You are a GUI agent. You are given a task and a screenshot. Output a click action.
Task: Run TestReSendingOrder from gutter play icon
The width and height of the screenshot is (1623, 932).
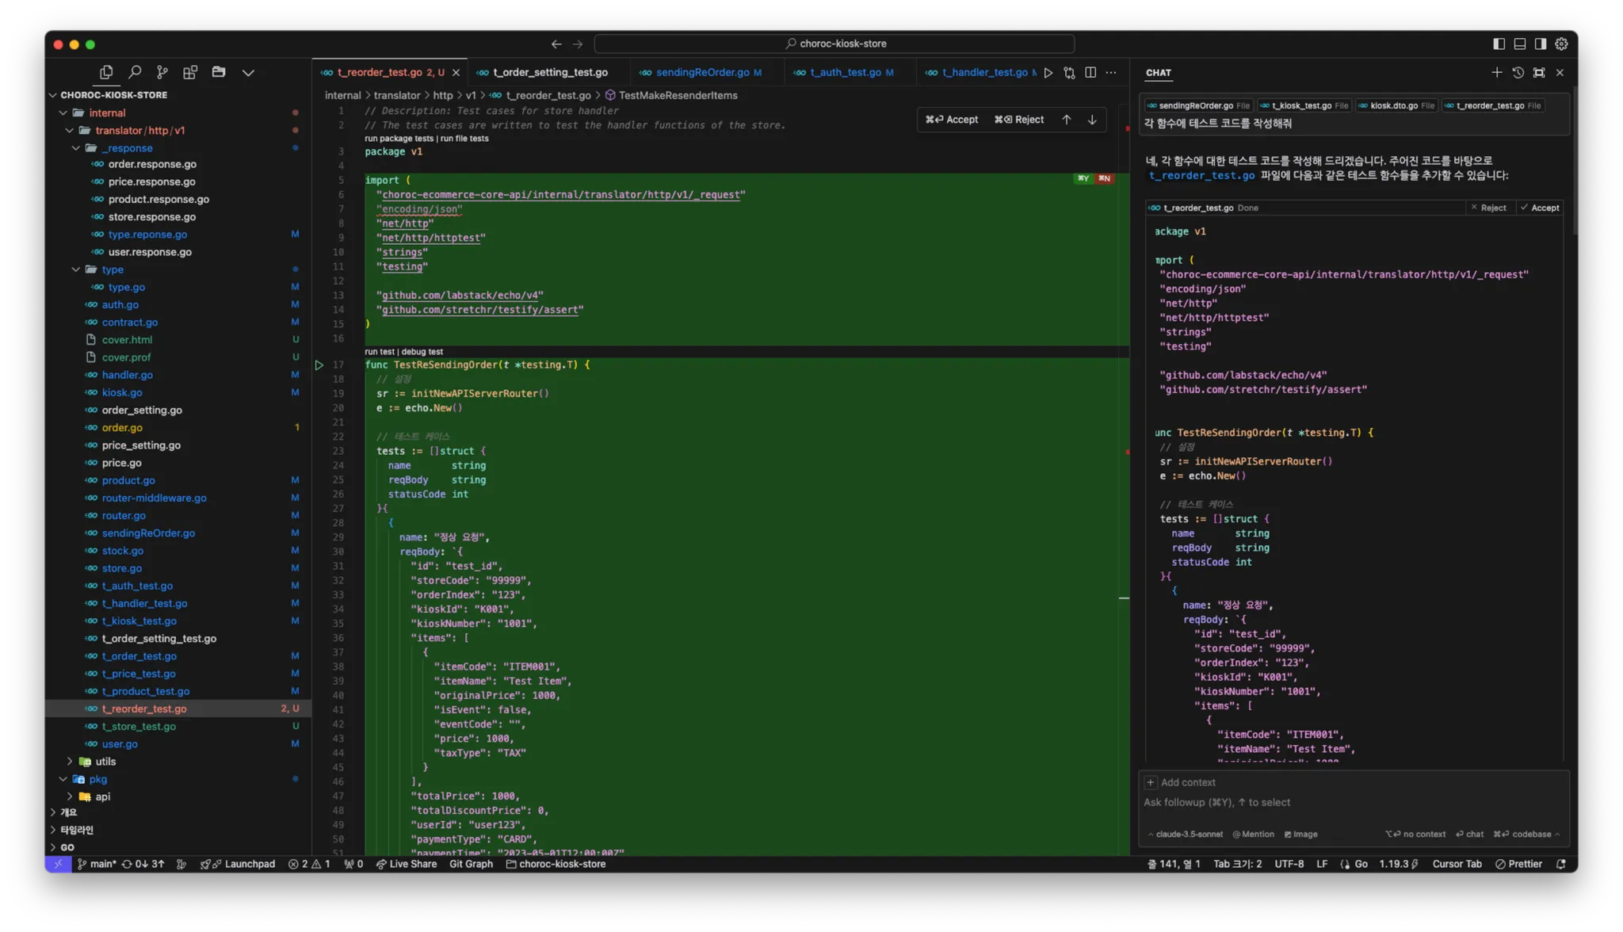pyautogui.click(x=319, y=365)
